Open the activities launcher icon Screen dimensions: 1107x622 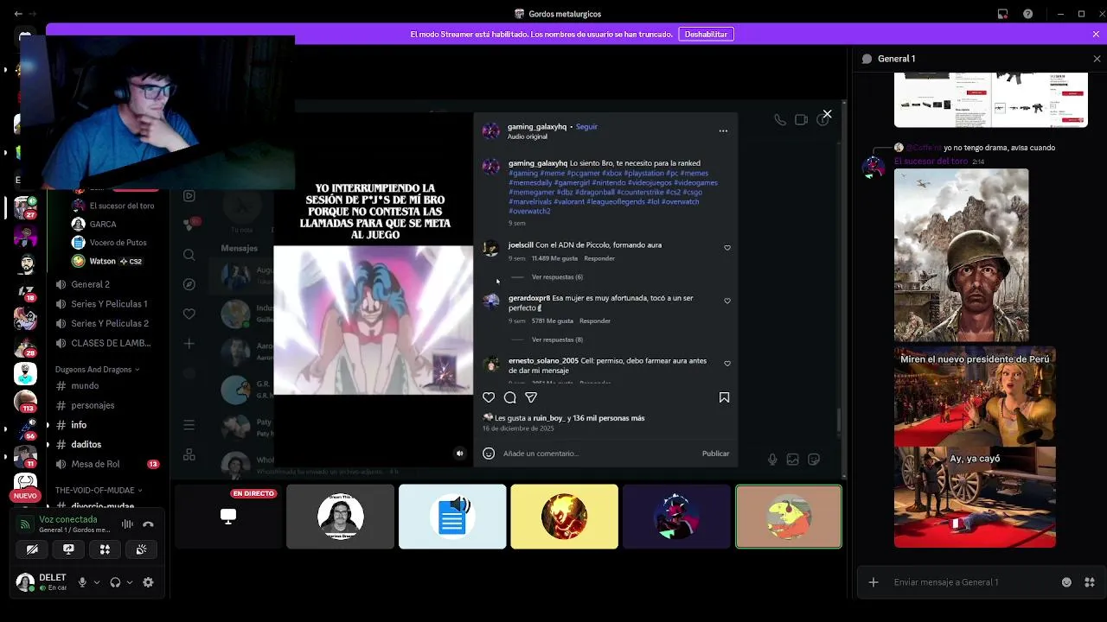105,549
